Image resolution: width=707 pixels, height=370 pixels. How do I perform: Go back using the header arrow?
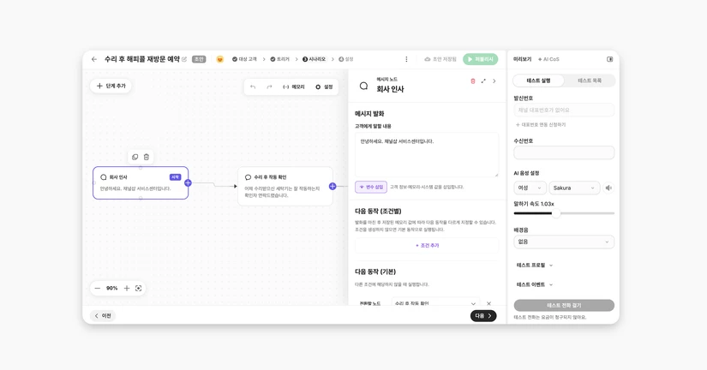(x=93, y=59)
